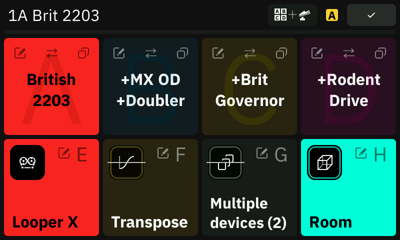Confirm with the checkmark button
Screen dimensions: 400x240
[371, 15]
